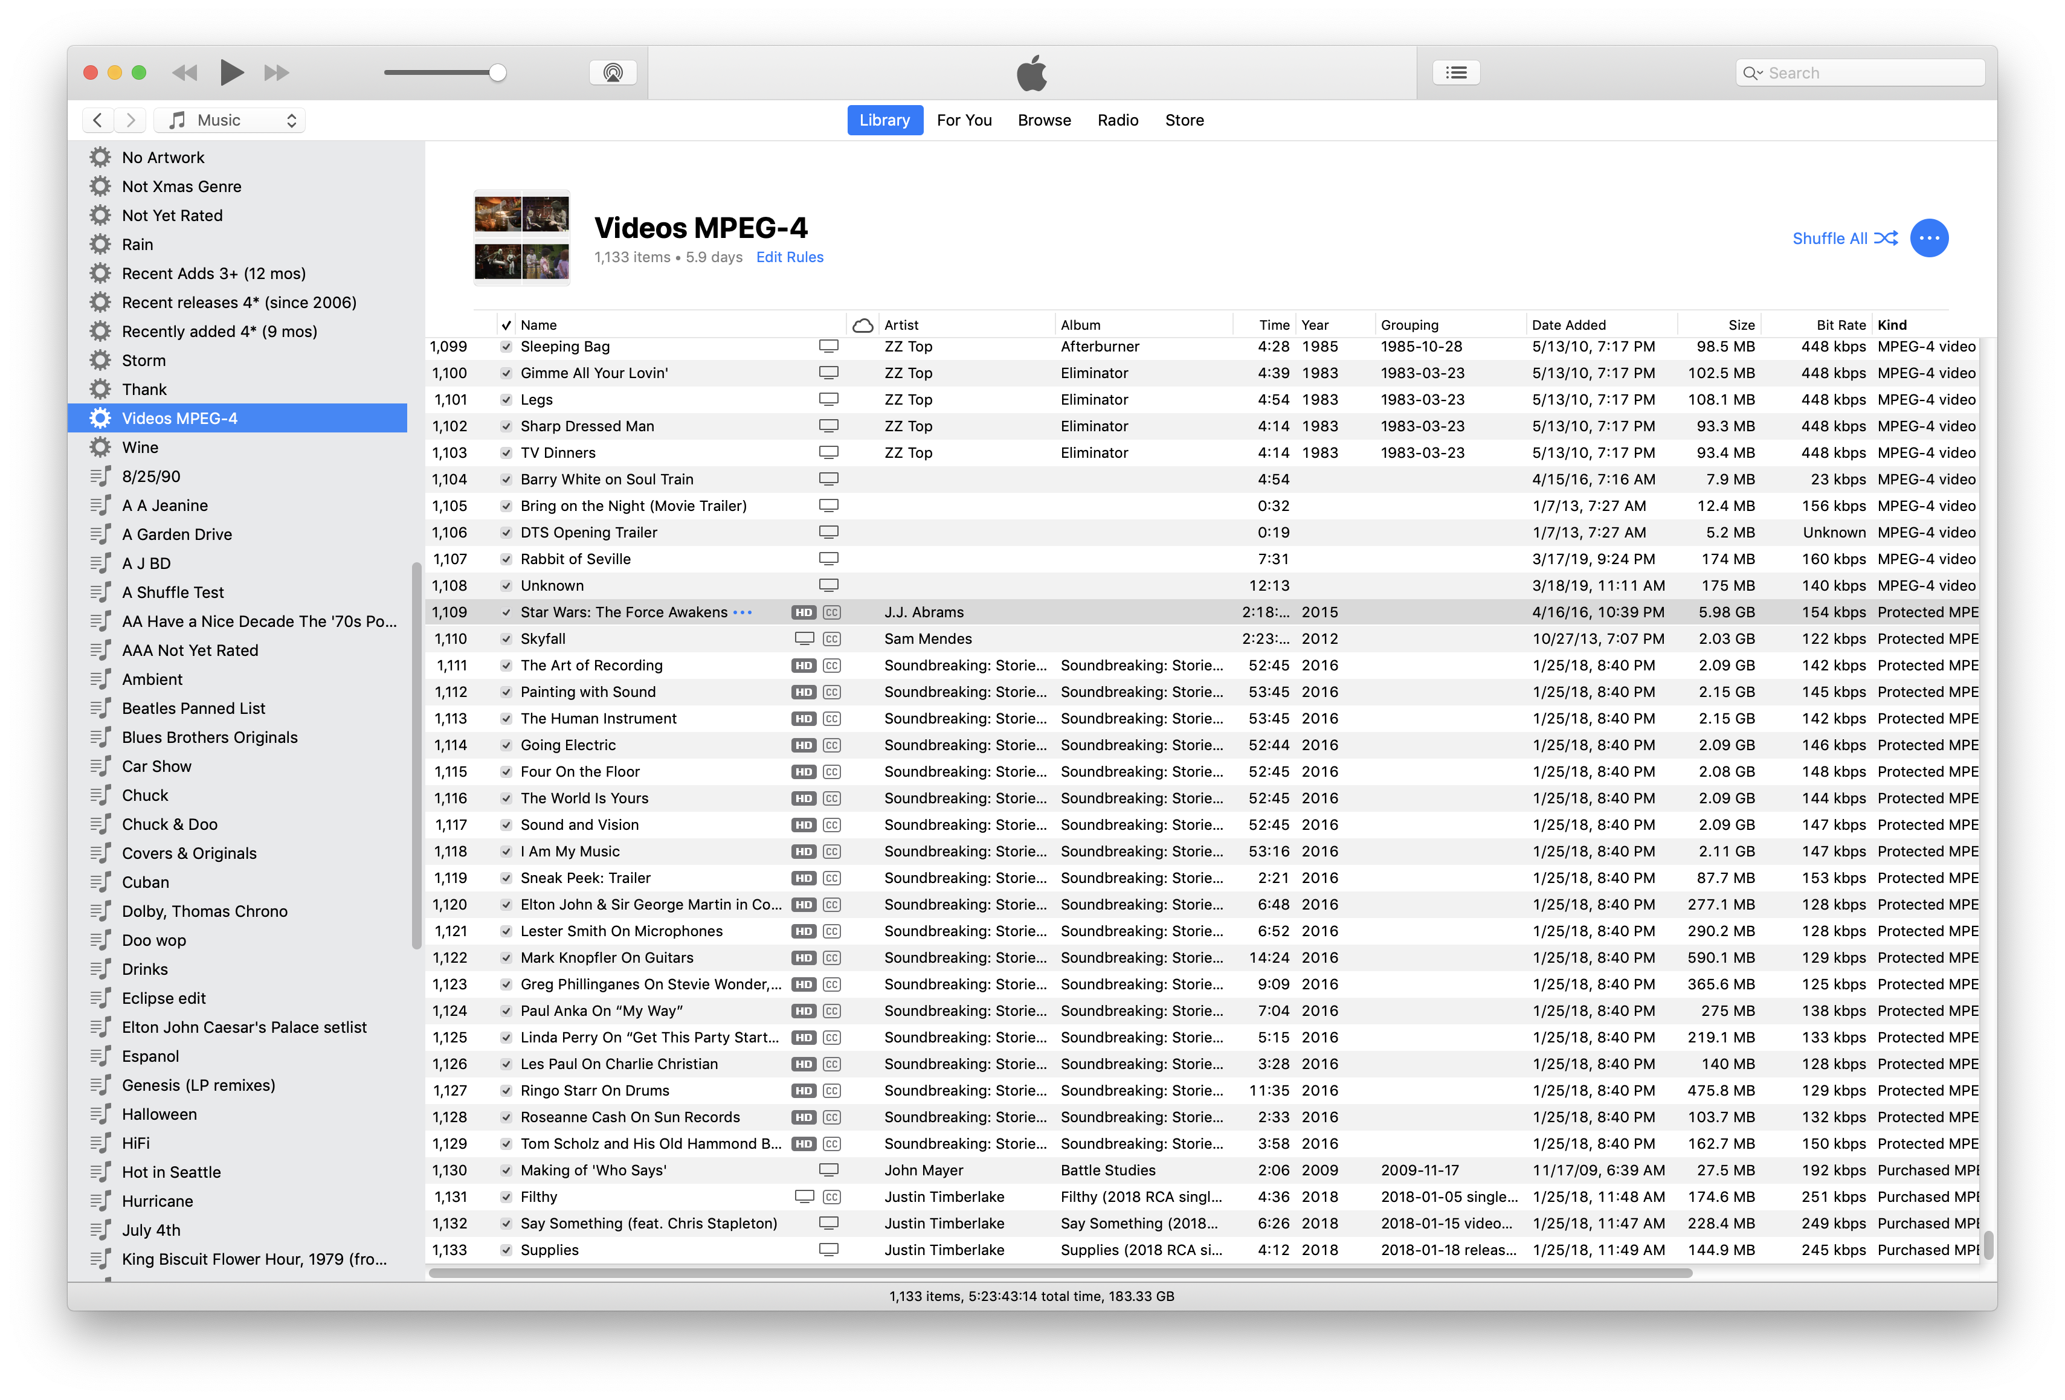Select the Wine smart playlist
This screenshot has height=1400, width=2065.
point(140,447)
